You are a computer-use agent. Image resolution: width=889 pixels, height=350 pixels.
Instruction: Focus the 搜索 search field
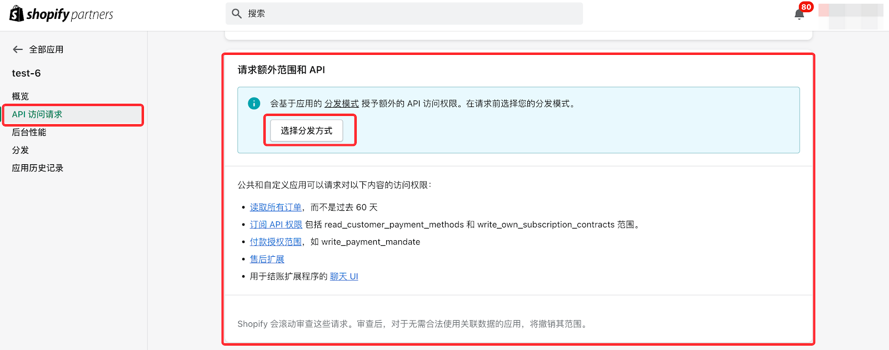point(411,14)
